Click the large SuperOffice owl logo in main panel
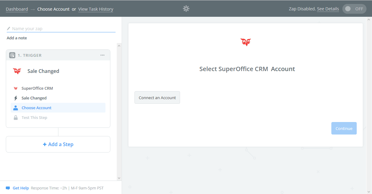372x194 pixels. pos(245,42)
